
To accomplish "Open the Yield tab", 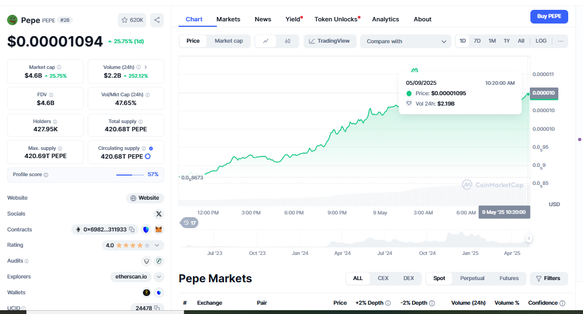I will pos(293,19).
